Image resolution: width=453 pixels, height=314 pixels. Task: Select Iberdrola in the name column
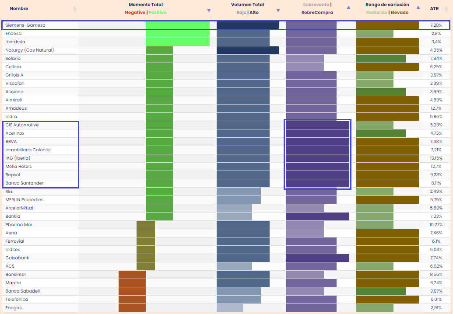click(15, 42)
